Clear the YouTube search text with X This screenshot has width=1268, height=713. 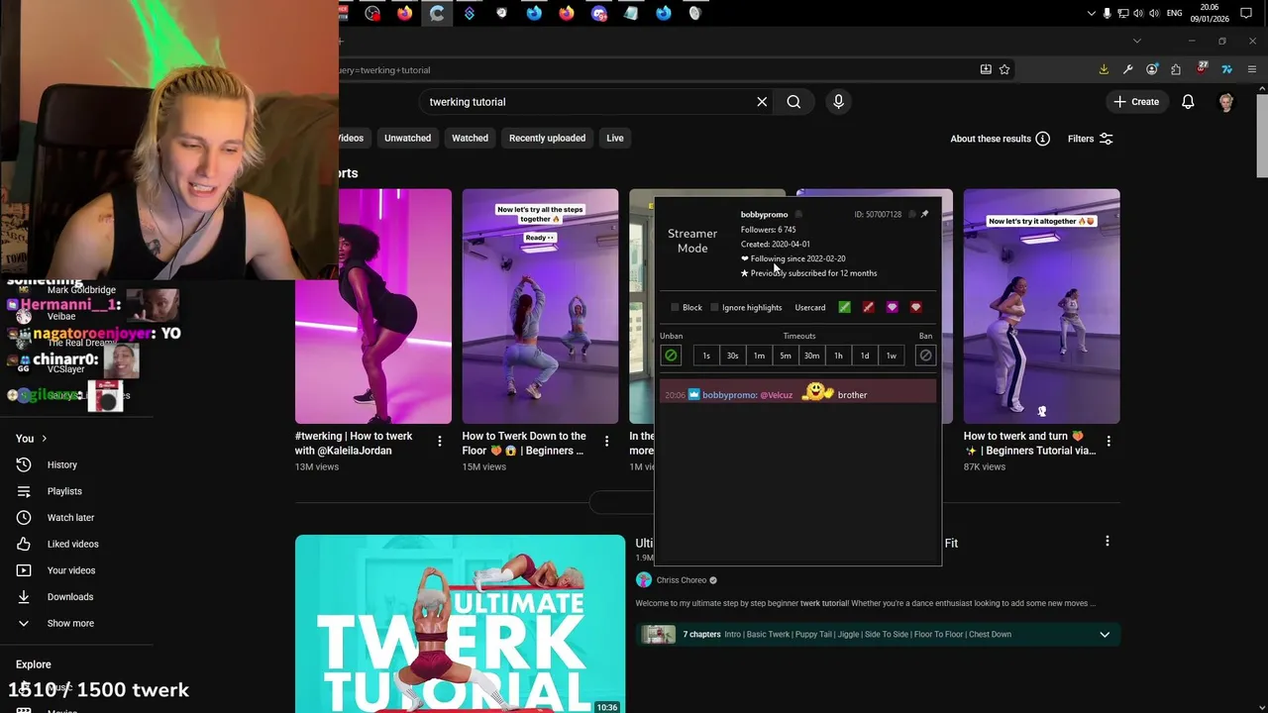(762, 101)
